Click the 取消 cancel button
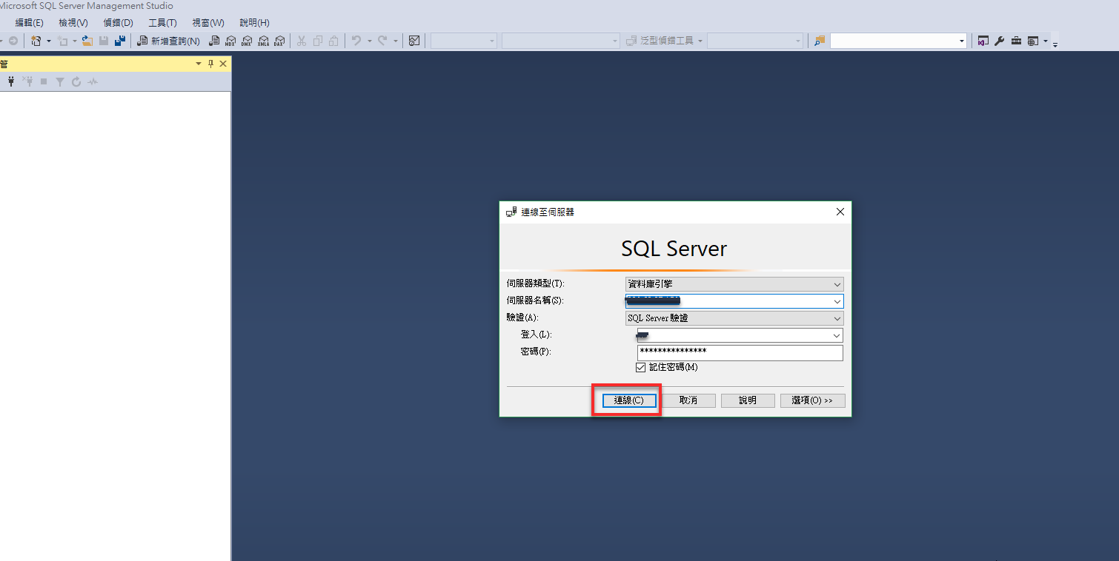 coord(688,400)
